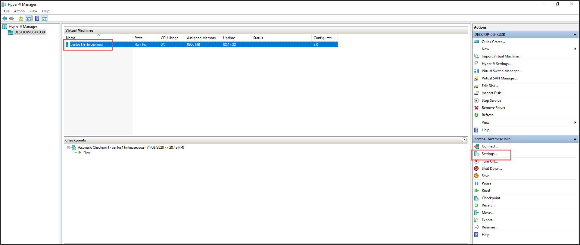Expand the New submenu arrow in Actions
This screenshot has height=245, width=580.
(575, 49)
